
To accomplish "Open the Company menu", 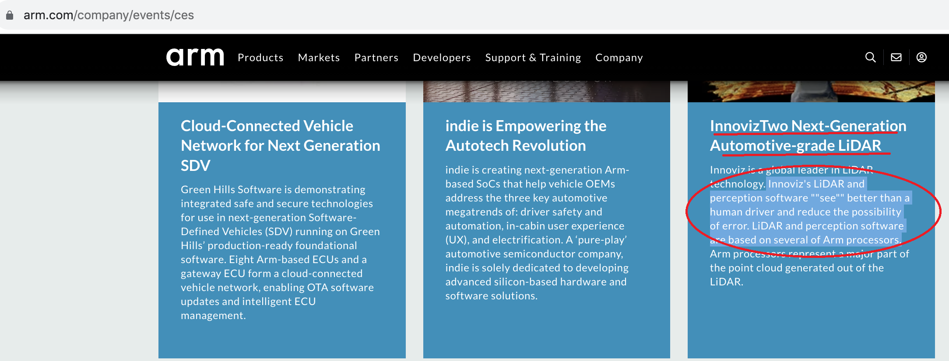I will point(619,58).
